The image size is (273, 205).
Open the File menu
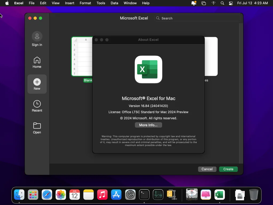click(x=31, y=3)
